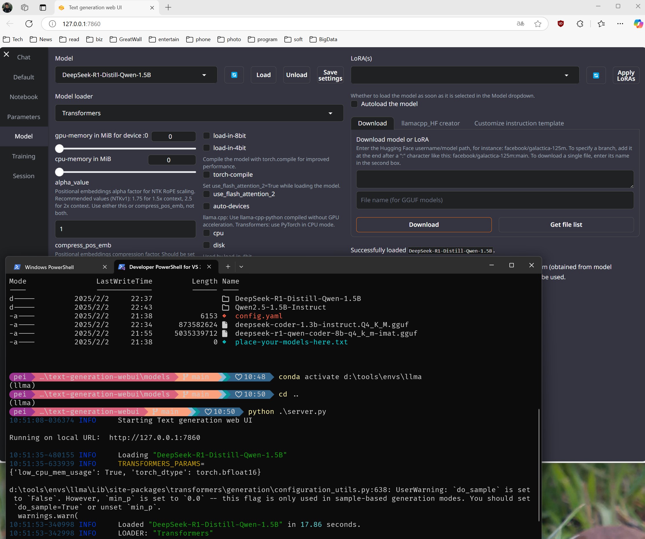Open the Session tab in sidebar
Image resolution: width=645 pixels, height=539 pixels.
point(24,176)
